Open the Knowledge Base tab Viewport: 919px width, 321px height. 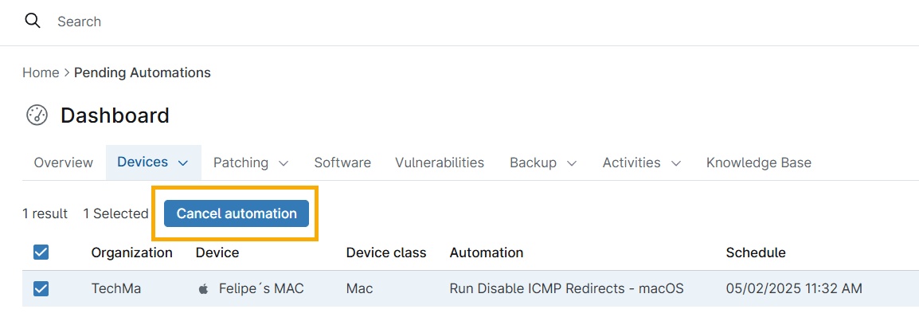(x=759, y=162)
